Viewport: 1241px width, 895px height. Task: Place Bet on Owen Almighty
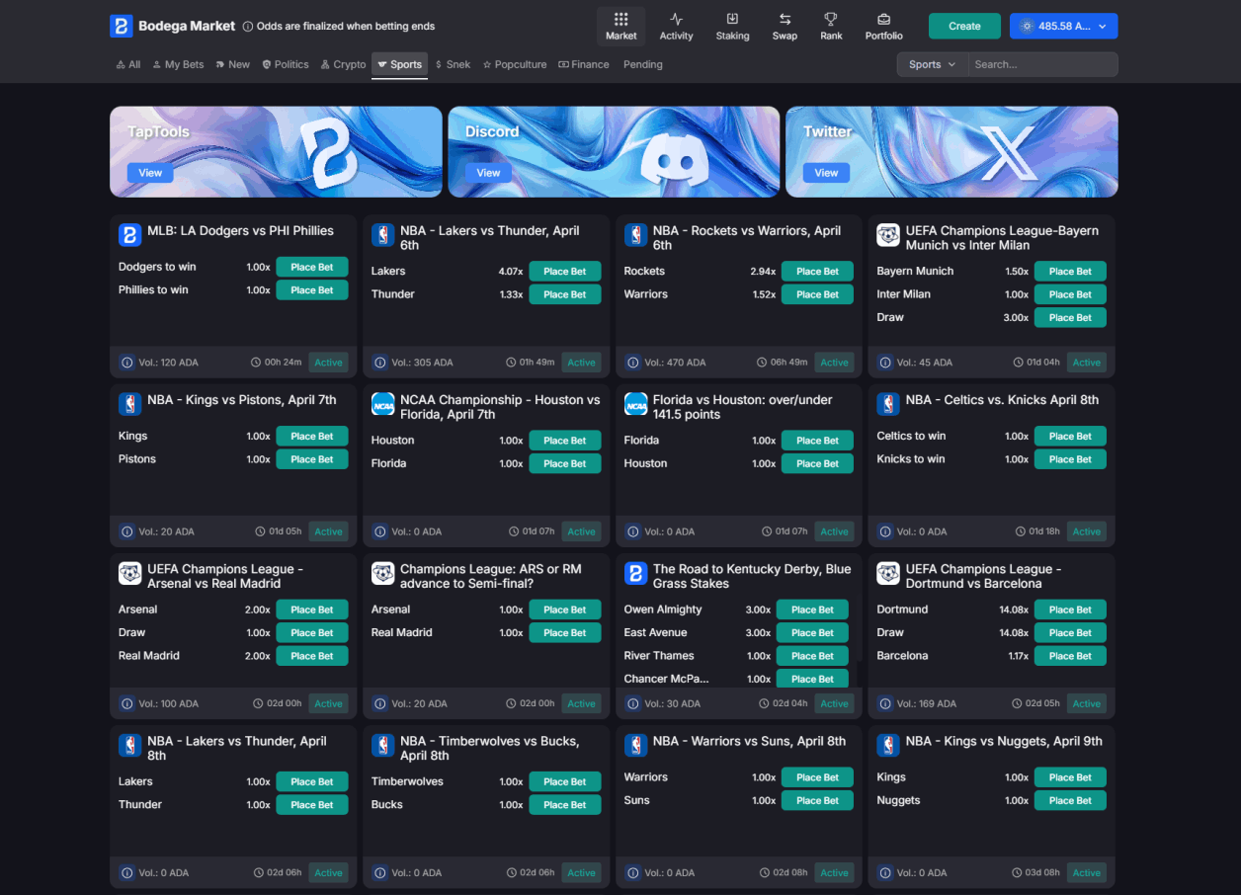pos(812,610)
